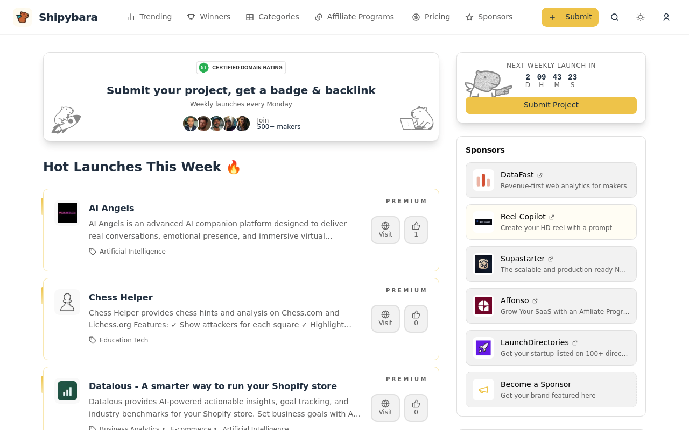Open the user account profile icon

[x=666, y=17]
